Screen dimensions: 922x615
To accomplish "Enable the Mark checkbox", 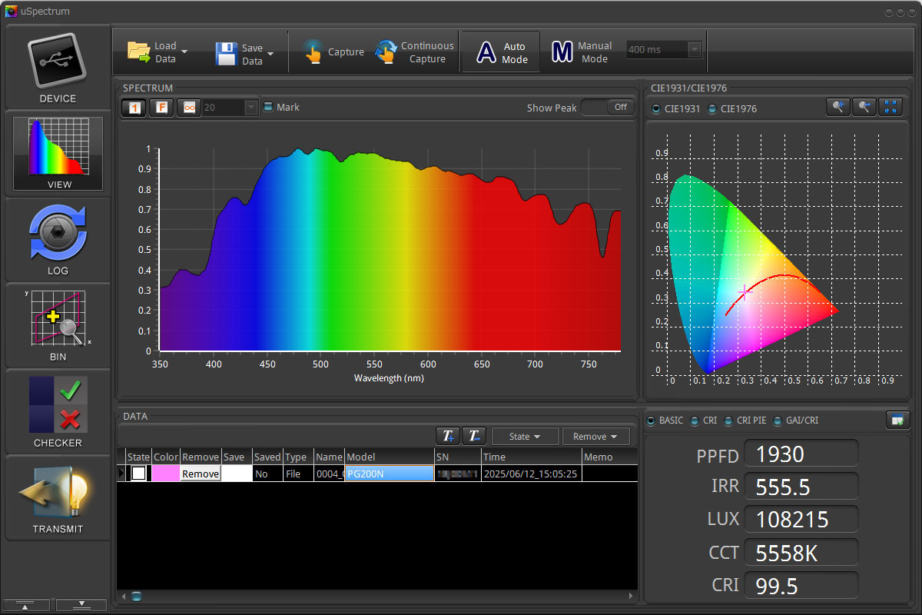I will 268,107.
